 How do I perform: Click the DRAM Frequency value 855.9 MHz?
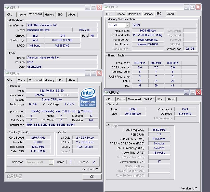159,130
